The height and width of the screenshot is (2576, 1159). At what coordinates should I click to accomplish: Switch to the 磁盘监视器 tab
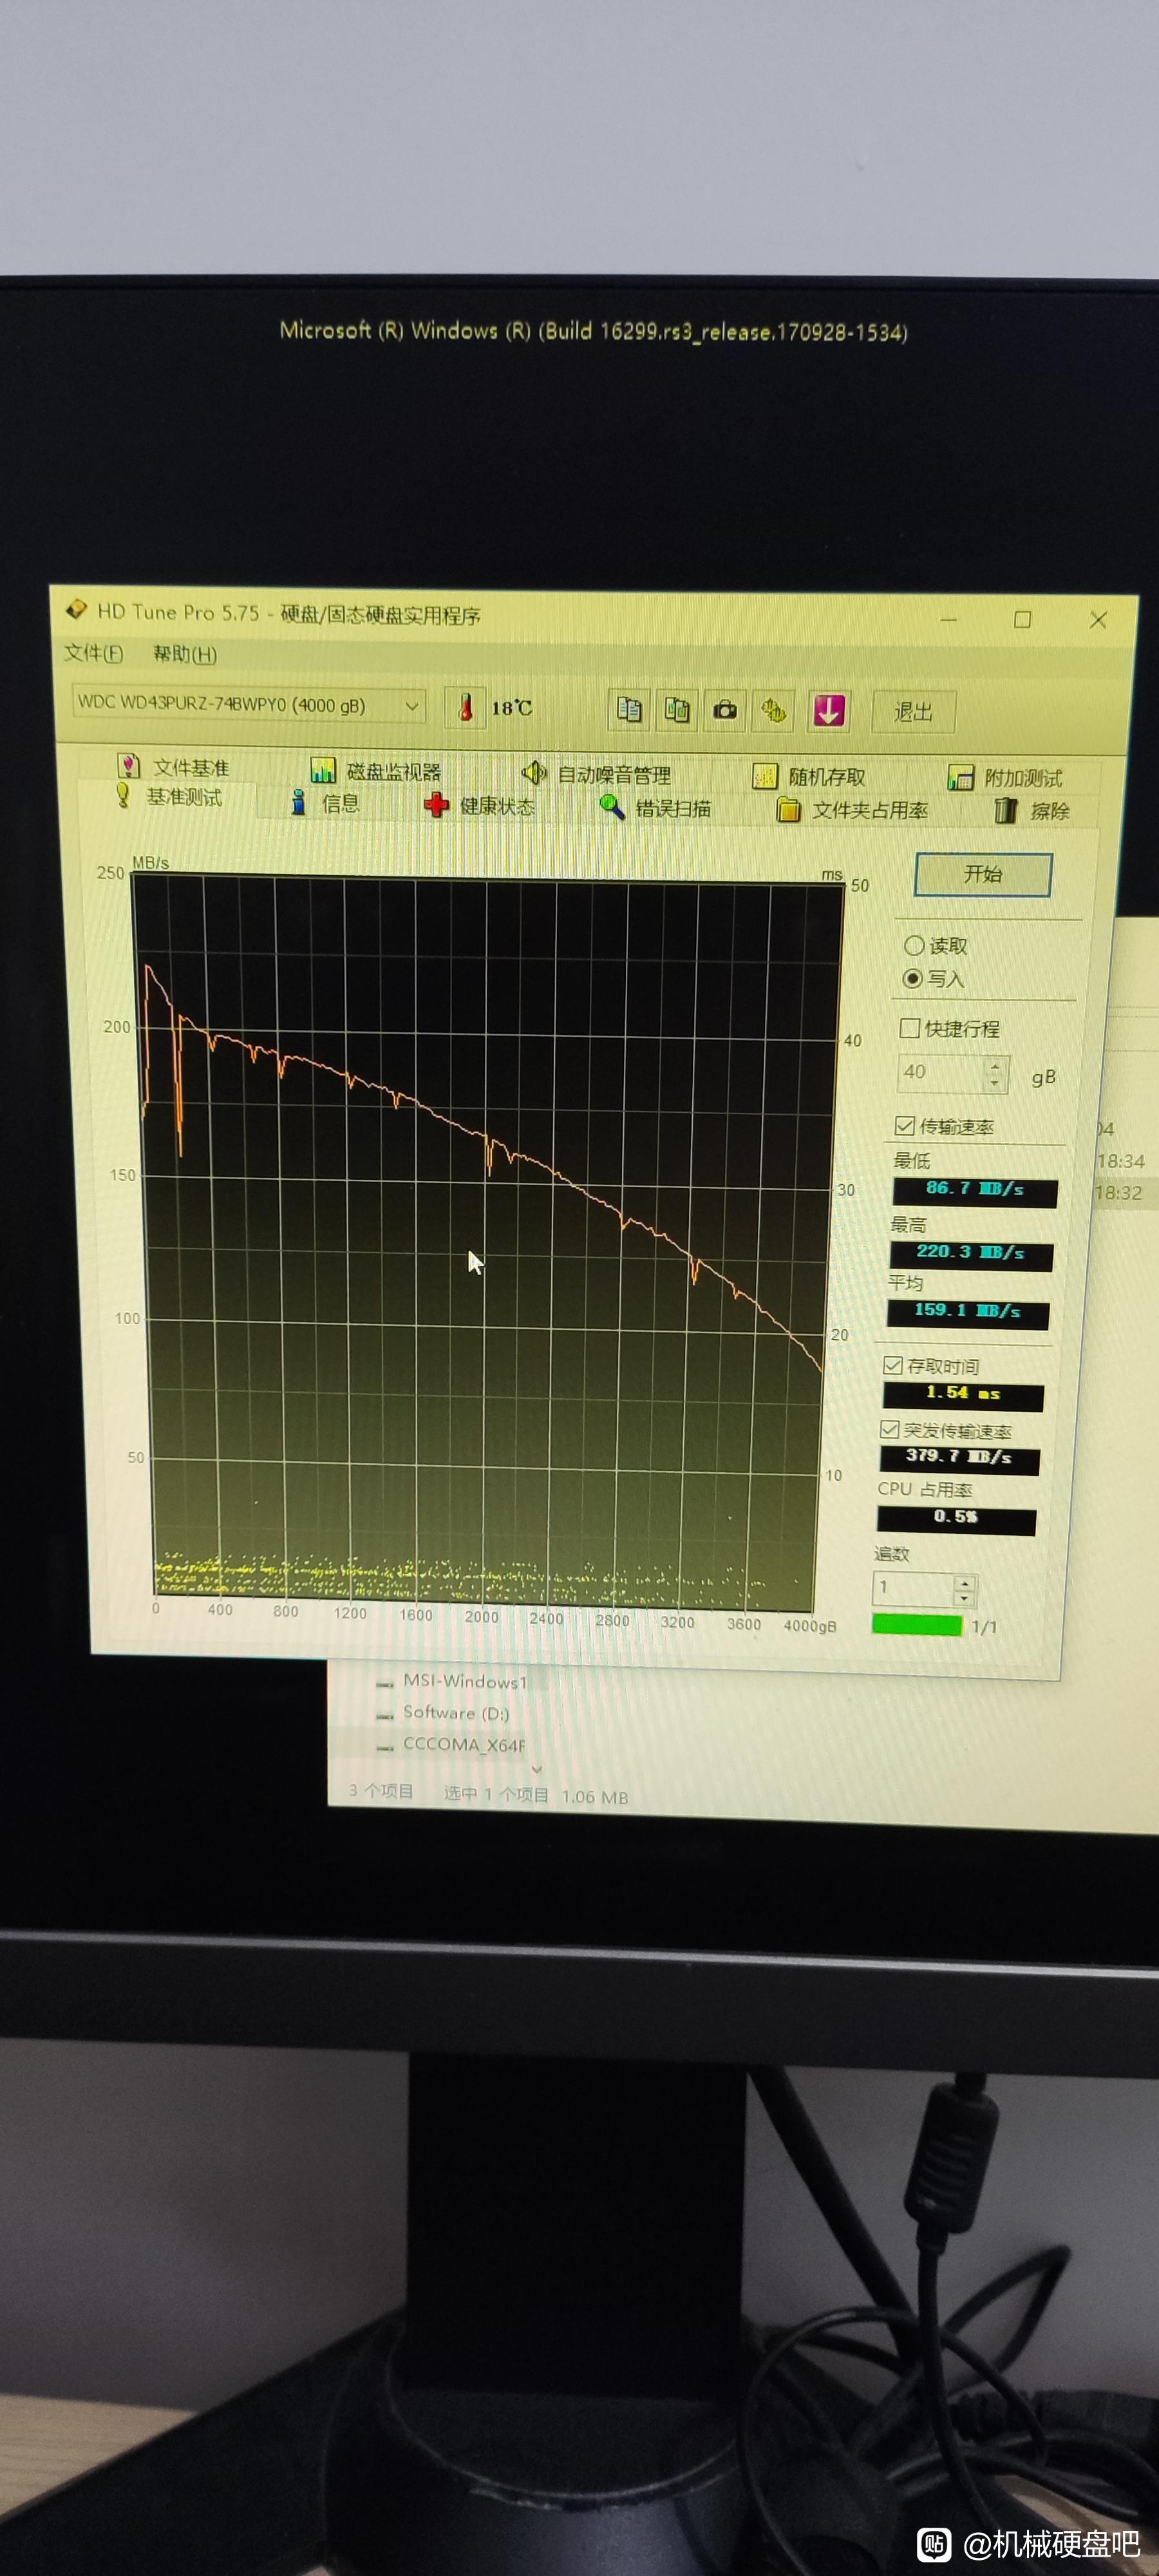coord(376,771)
